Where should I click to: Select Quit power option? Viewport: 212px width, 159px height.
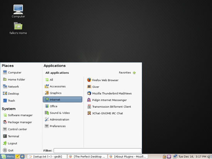tap(8, 150)
